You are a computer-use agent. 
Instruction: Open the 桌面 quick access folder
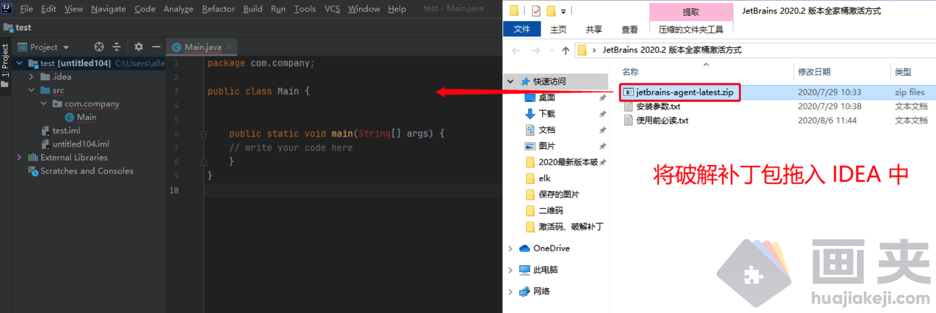(547, 98)
